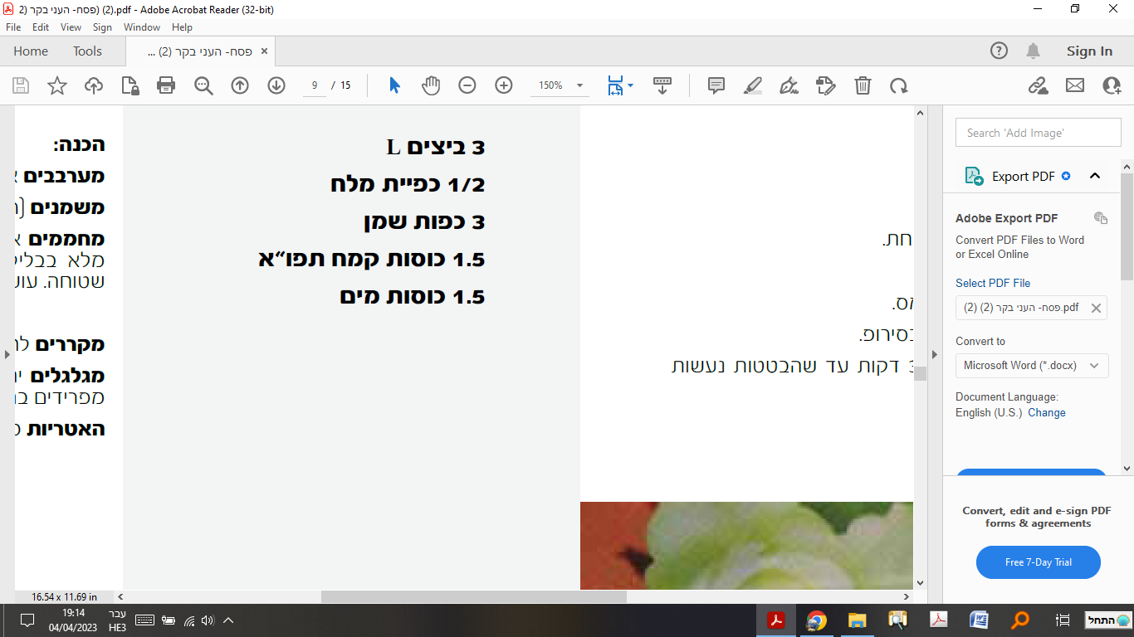Viewport: 1134px width, 637px height.
Task: Click the Sign In button
Action: pyautogui.click(x=1089, y=51)
